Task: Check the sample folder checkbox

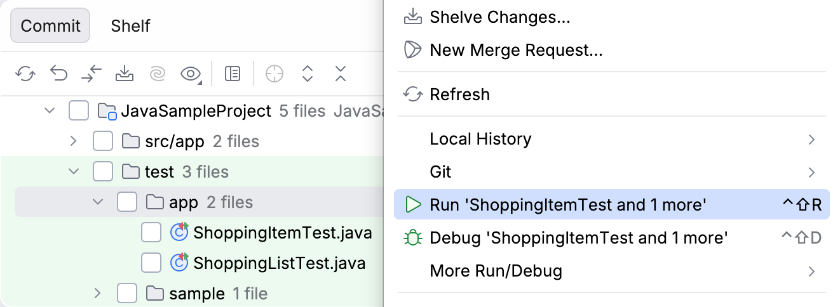Action: click(127, 294)
